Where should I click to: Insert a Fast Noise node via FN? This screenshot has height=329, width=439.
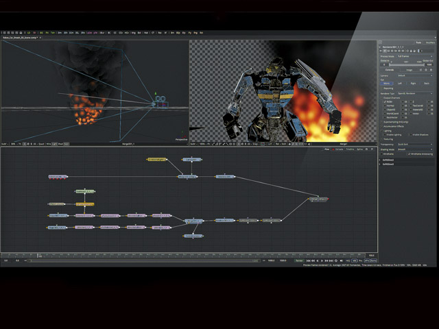47,33
